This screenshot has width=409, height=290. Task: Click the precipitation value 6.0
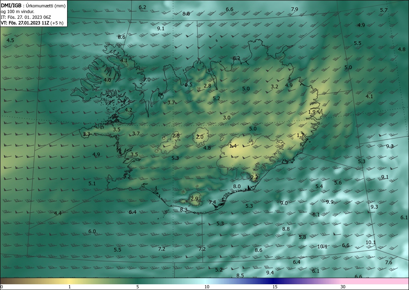coord(92,232)
